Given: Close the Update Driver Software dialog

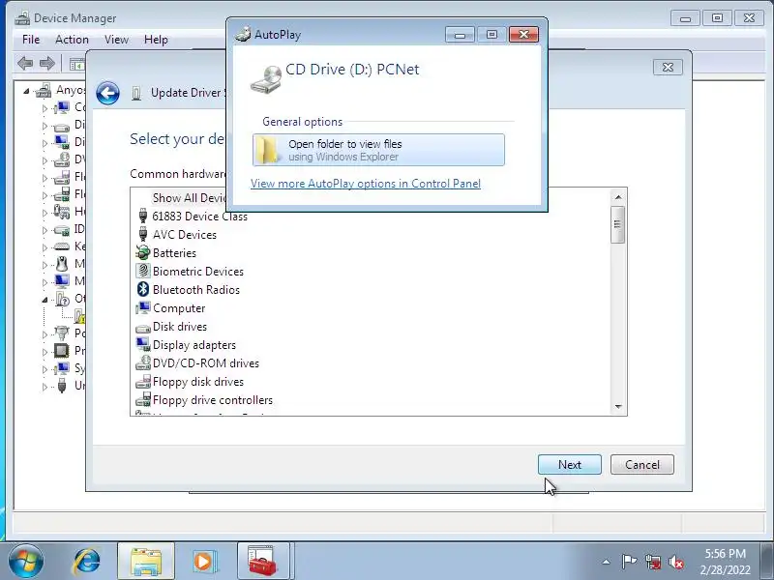Looking at the screenshot, I should (668, 67).
